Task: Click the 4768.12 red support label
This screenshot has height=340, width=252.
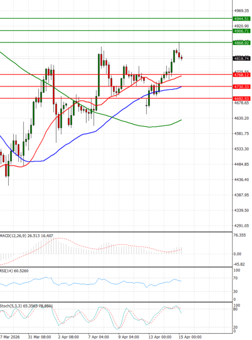Action: [x=241, y=75]
